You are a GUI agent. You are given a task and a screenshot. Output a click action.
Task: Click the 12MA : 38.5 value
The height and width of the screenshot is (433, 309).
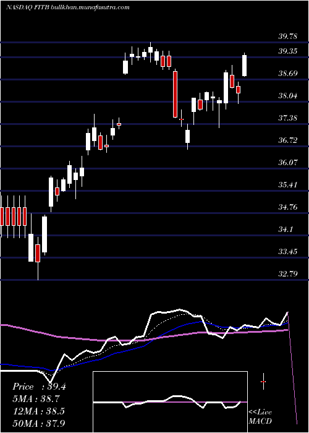tap(38, 411)
